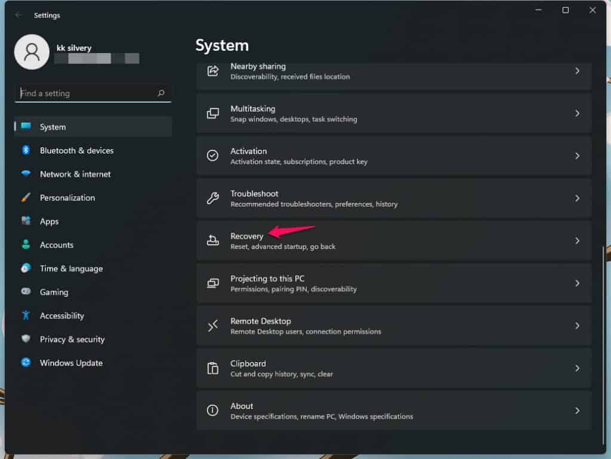Click the kk silvery account name
The width and height of the screenshot is (611, 459).
click(x=74, y=48)
